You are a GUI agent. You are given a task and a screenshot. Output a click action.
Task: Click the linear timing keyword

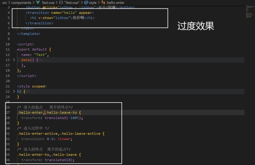point(64,139)
